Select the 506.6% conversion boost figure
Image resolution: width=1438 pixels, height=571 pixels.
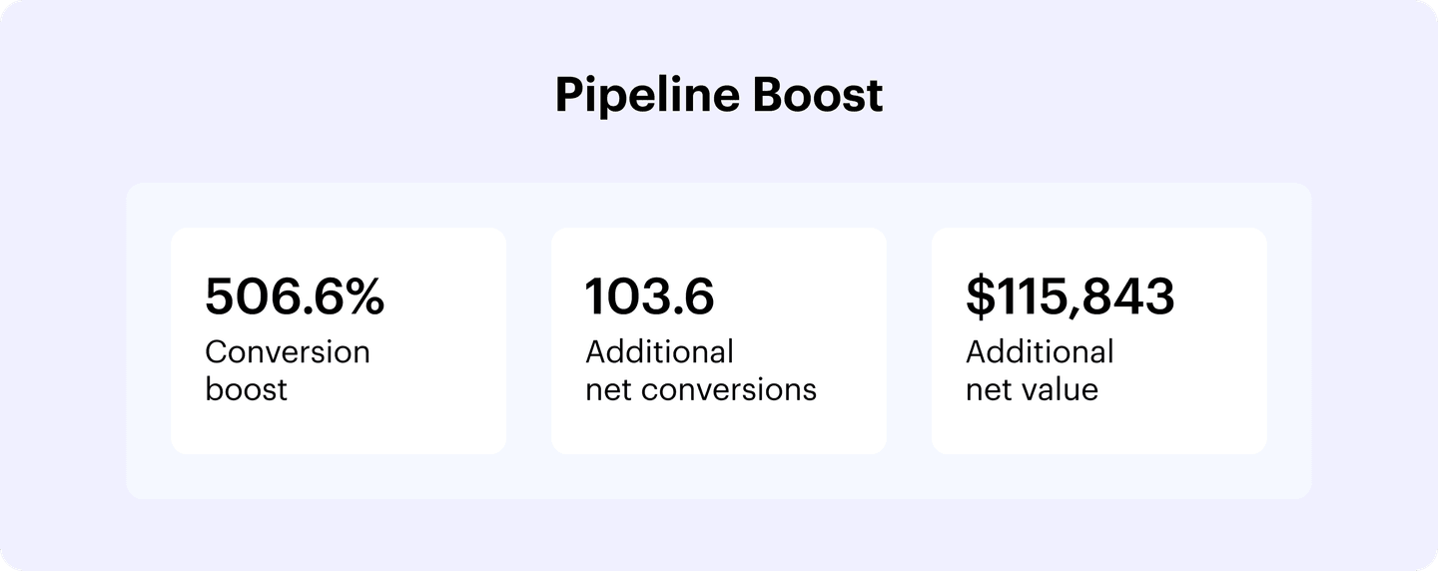click(x=295, y=297)
